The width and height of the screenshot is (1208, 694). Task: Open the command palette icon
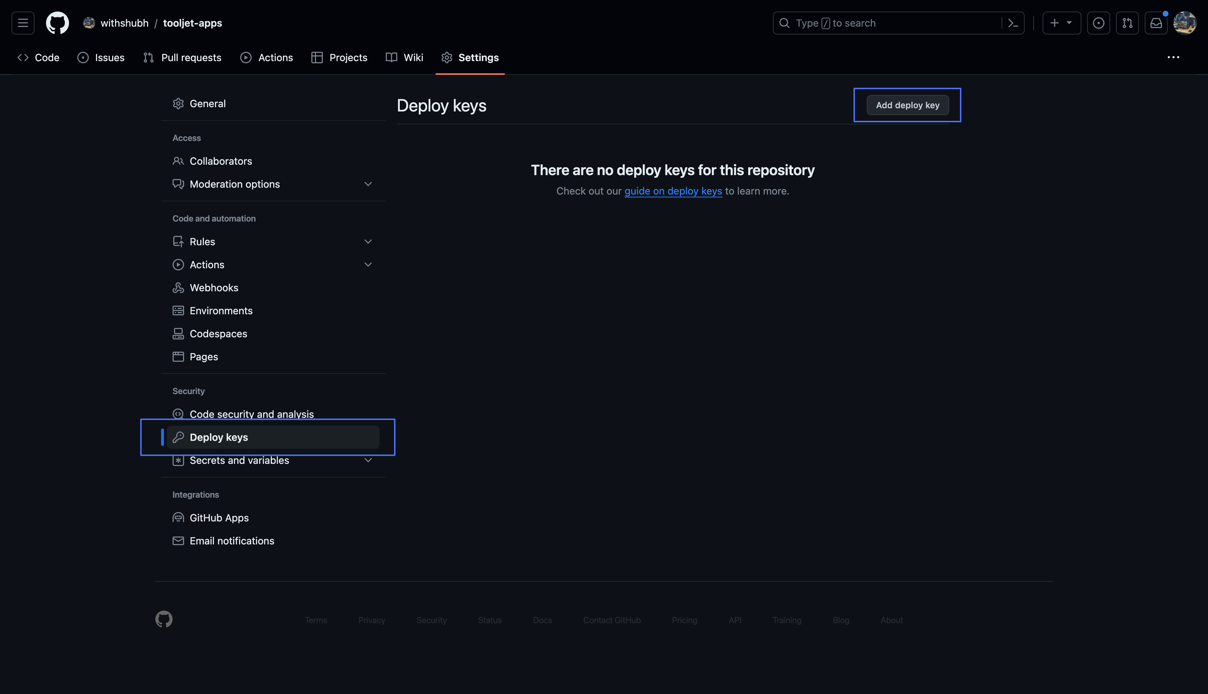[x=1013, y=23]
